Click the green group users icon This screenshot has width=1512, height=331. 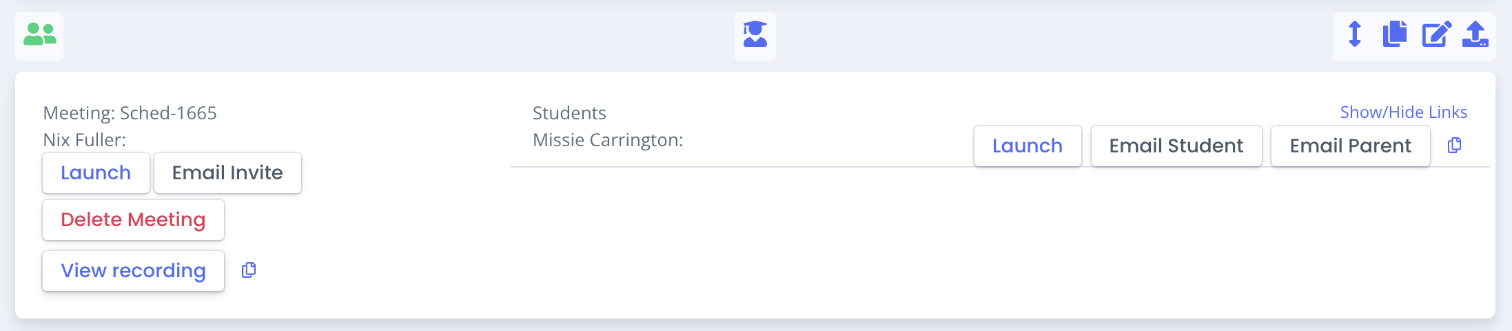39,34
